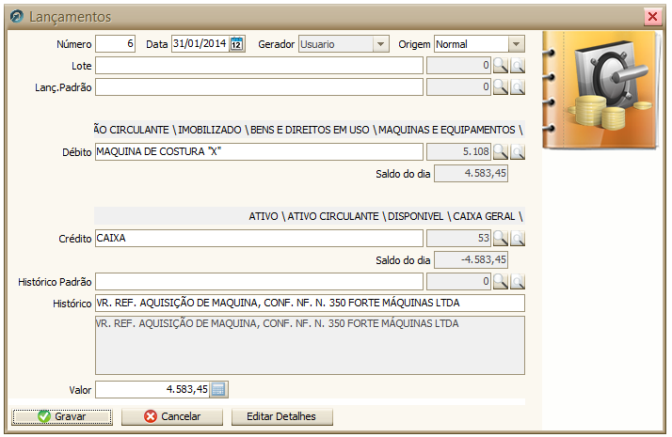Click the light magnifier in the Histórico Padrão row

click(518, 281)
